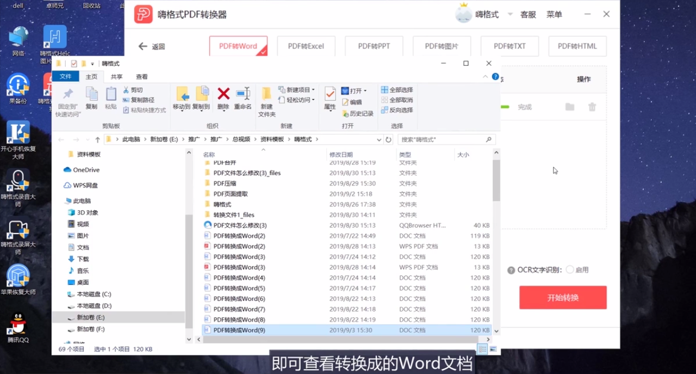Screen dimensions: 696x374
Task: Click the Copy to (复制到) icon
Action: pyautogui.click(x=201, y=94)
